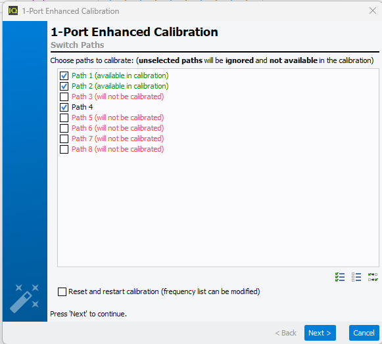Click the magic wand wizard icon
The height and width of the screenshot is (344, 382).
point(24,298)
